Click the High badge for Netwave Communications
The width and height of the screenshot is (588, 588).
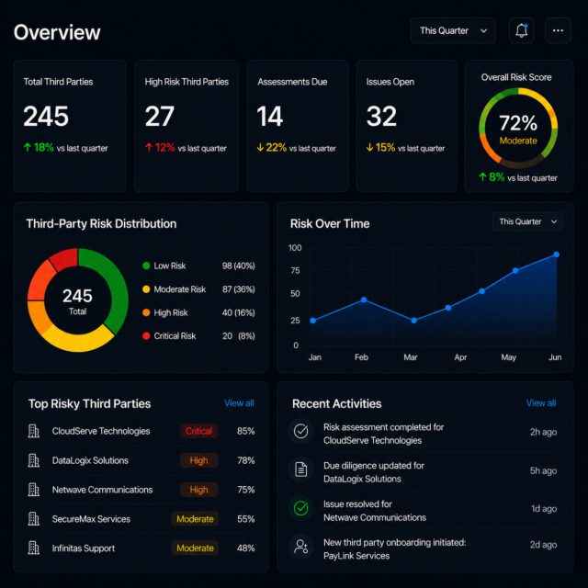pos(198,490)
